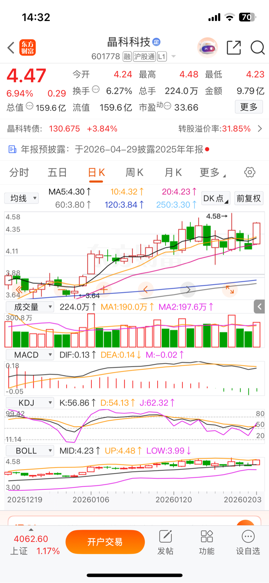The width and height of the screenshot is (269, 583).
Task: Tap the 250:3.30 moving average value
Action: pyautogui.click(x=176, y=205)
